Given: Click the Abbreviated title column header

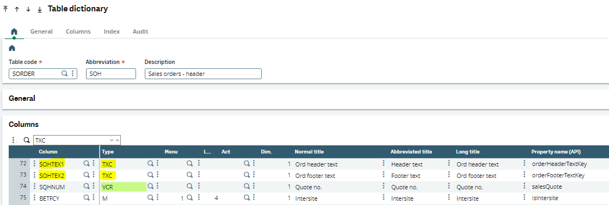Looking at the screenshot, I should 411,152.
